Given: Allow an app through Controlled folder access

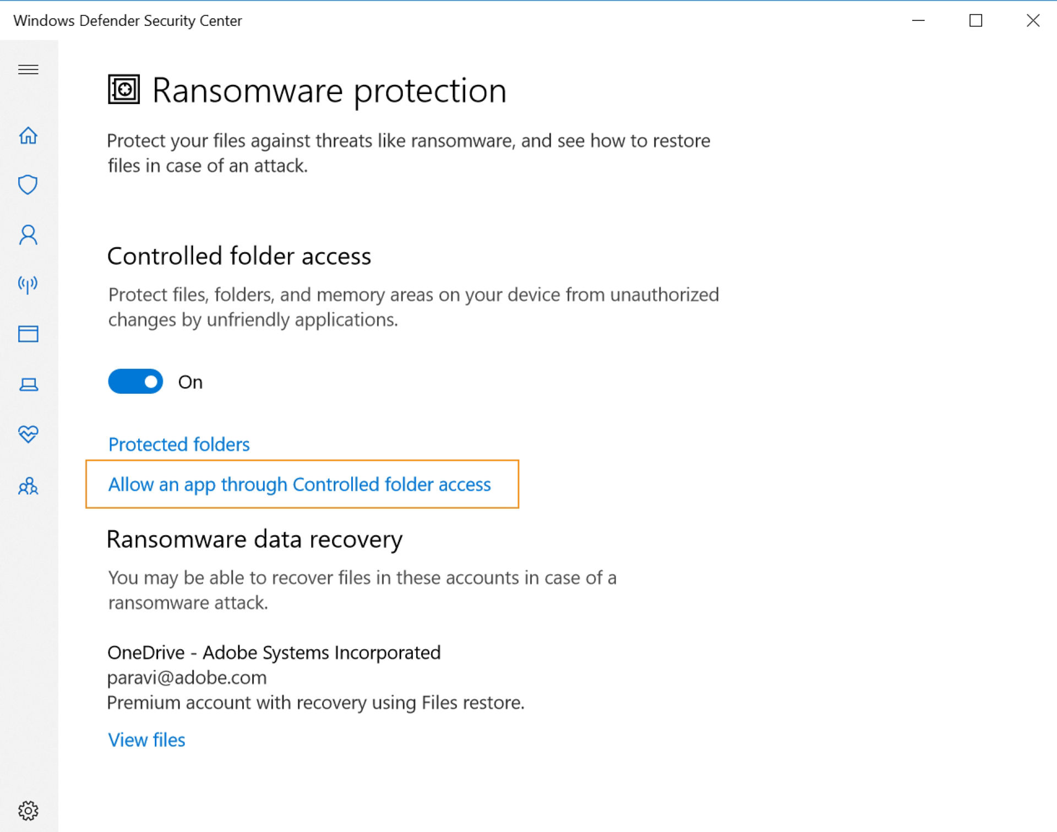Looking at the screenshot, I should [x=299, y=485].
